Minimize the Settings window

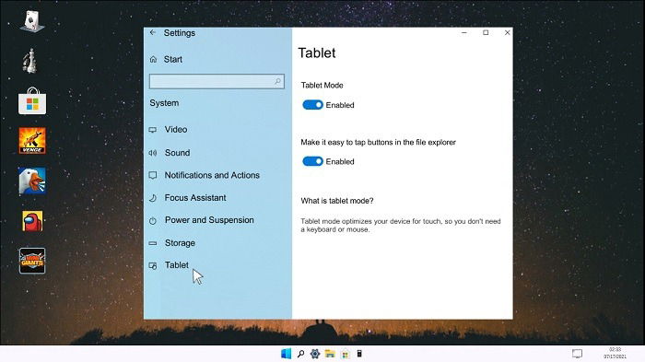pyautogui.click(x=464, y=32)
